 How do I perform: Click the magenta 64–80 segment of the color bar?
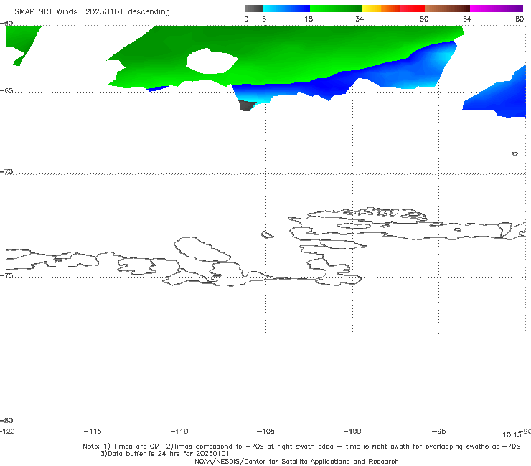pyautogui.click(x=497, y=9)
